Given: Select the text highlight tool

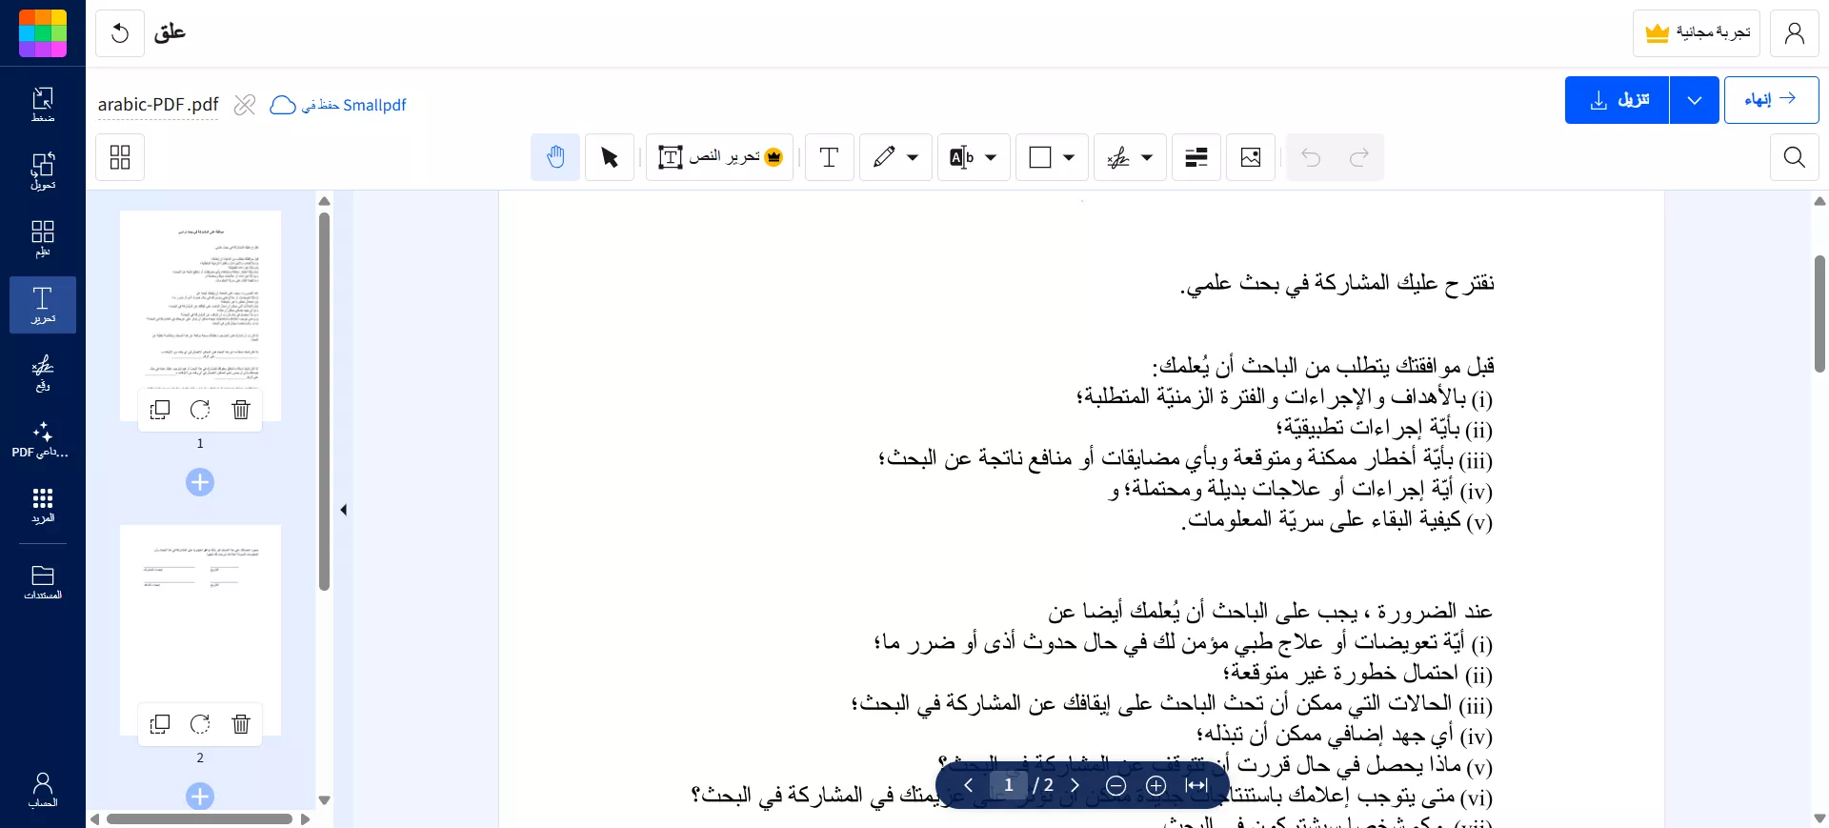Looking at the screenshot, I should 962,157.
